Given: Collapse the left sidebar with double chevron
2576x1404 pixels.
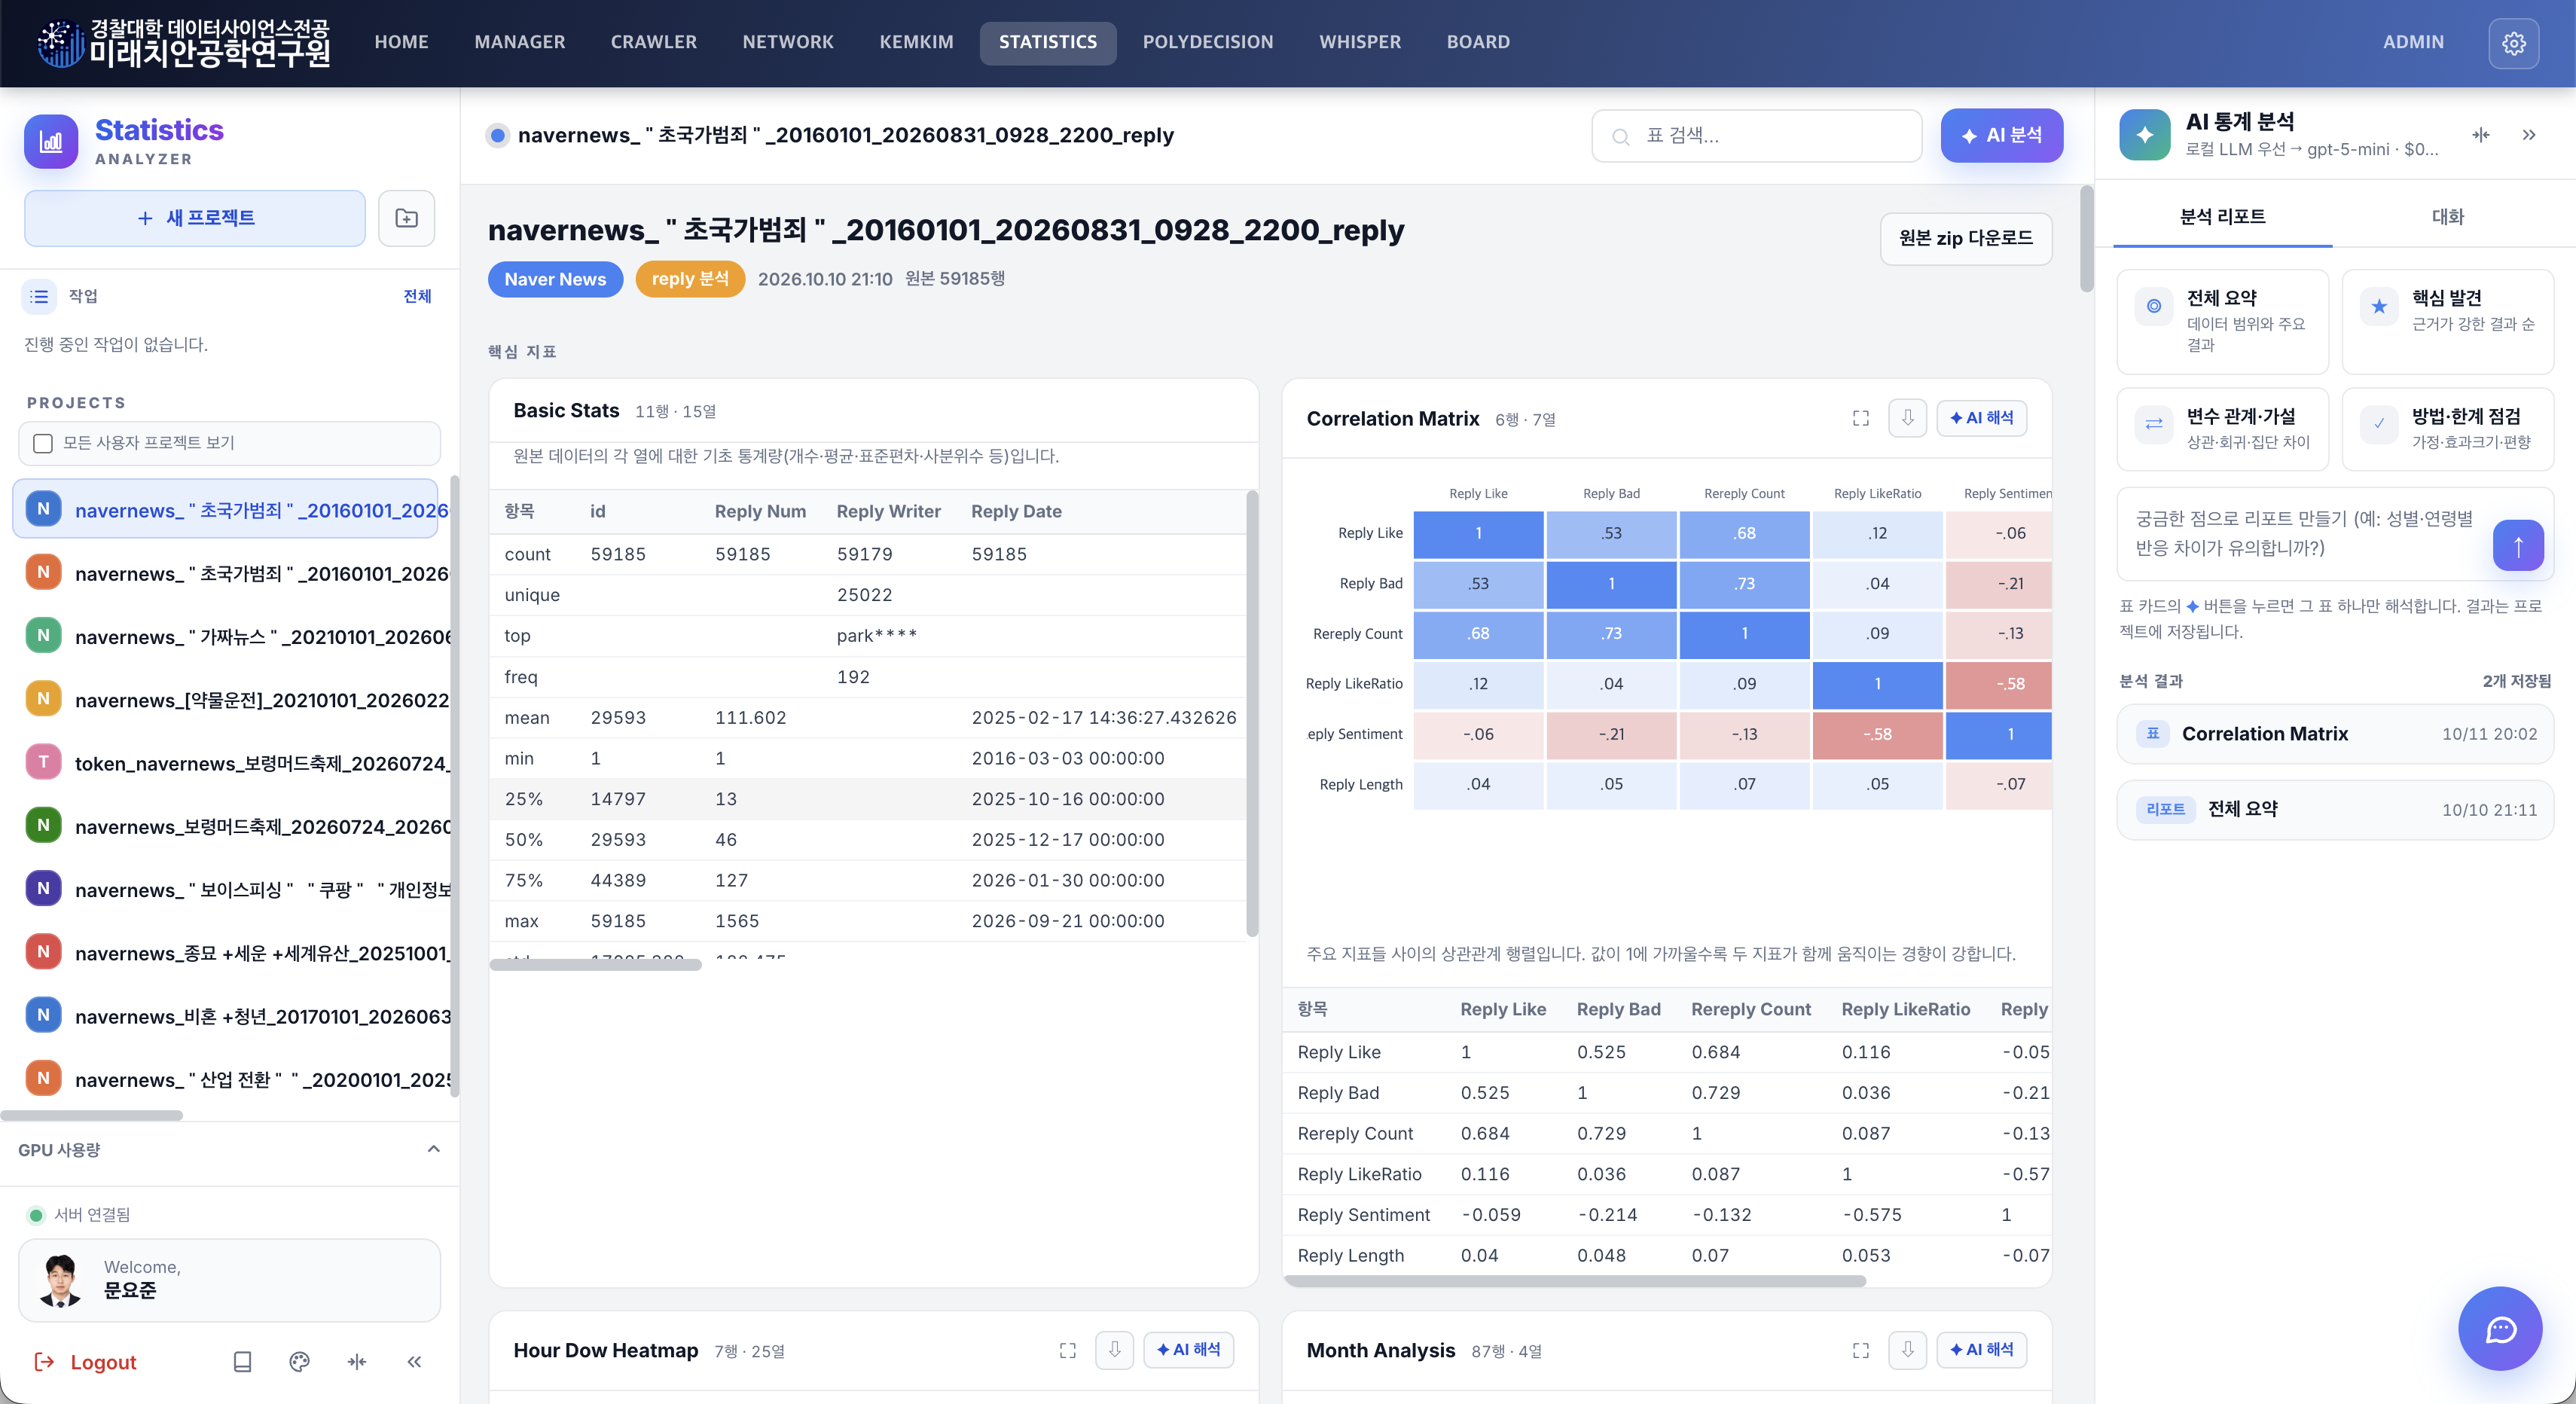Looking at the screenshot, I should coord(414,1362).
